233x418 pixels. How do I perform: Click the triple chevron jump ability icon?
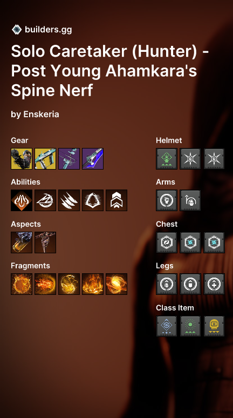pos(116,200)
